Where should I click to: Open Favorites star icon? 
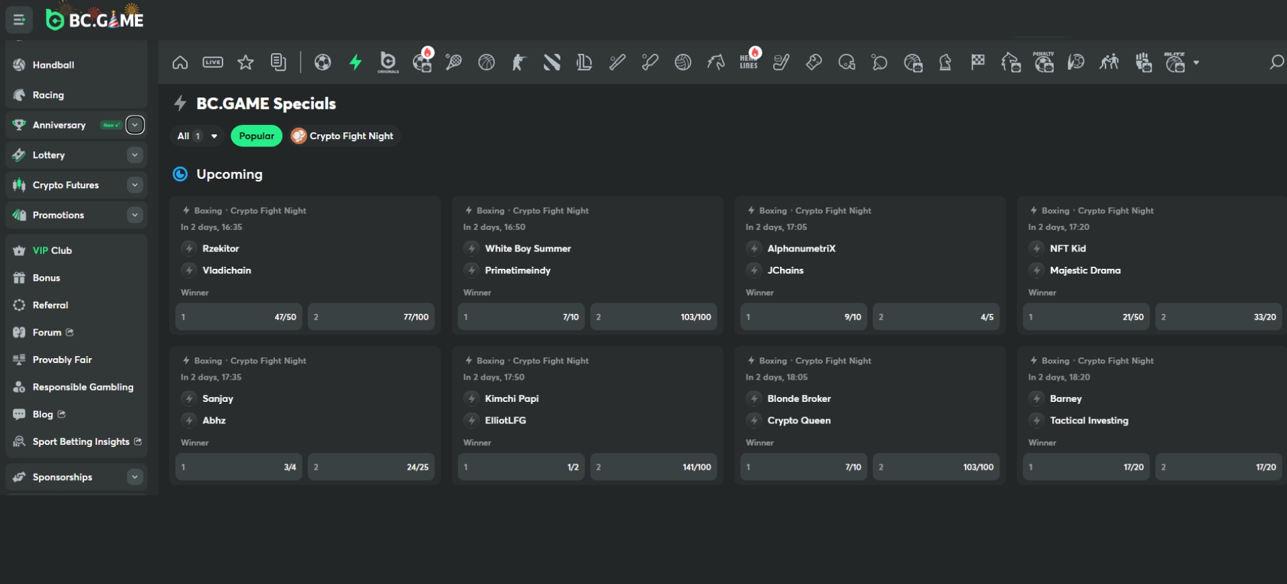pyautogui.click(x=245, y=62)
